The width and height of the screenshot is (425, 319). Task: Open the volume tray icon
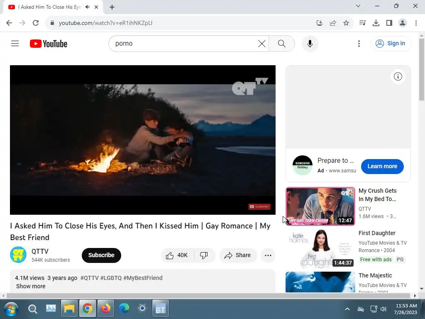(x=383, y=309)
